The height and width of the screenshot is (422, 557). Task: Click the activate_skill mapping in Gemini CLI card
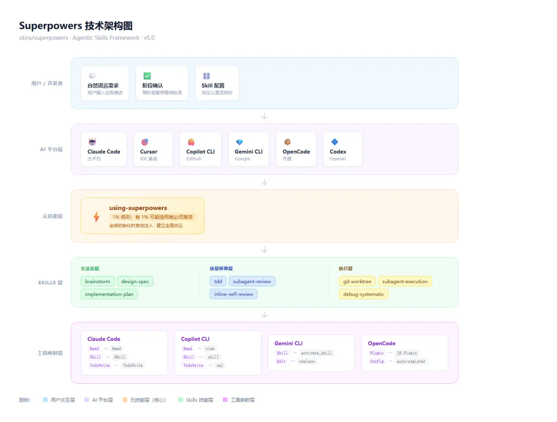317,353
